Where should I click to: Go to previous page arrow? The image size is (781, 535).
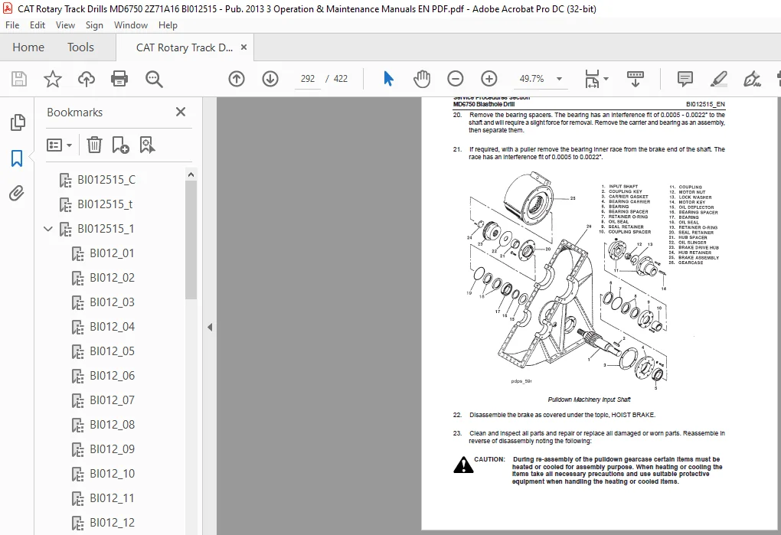[x=237, y=79]
